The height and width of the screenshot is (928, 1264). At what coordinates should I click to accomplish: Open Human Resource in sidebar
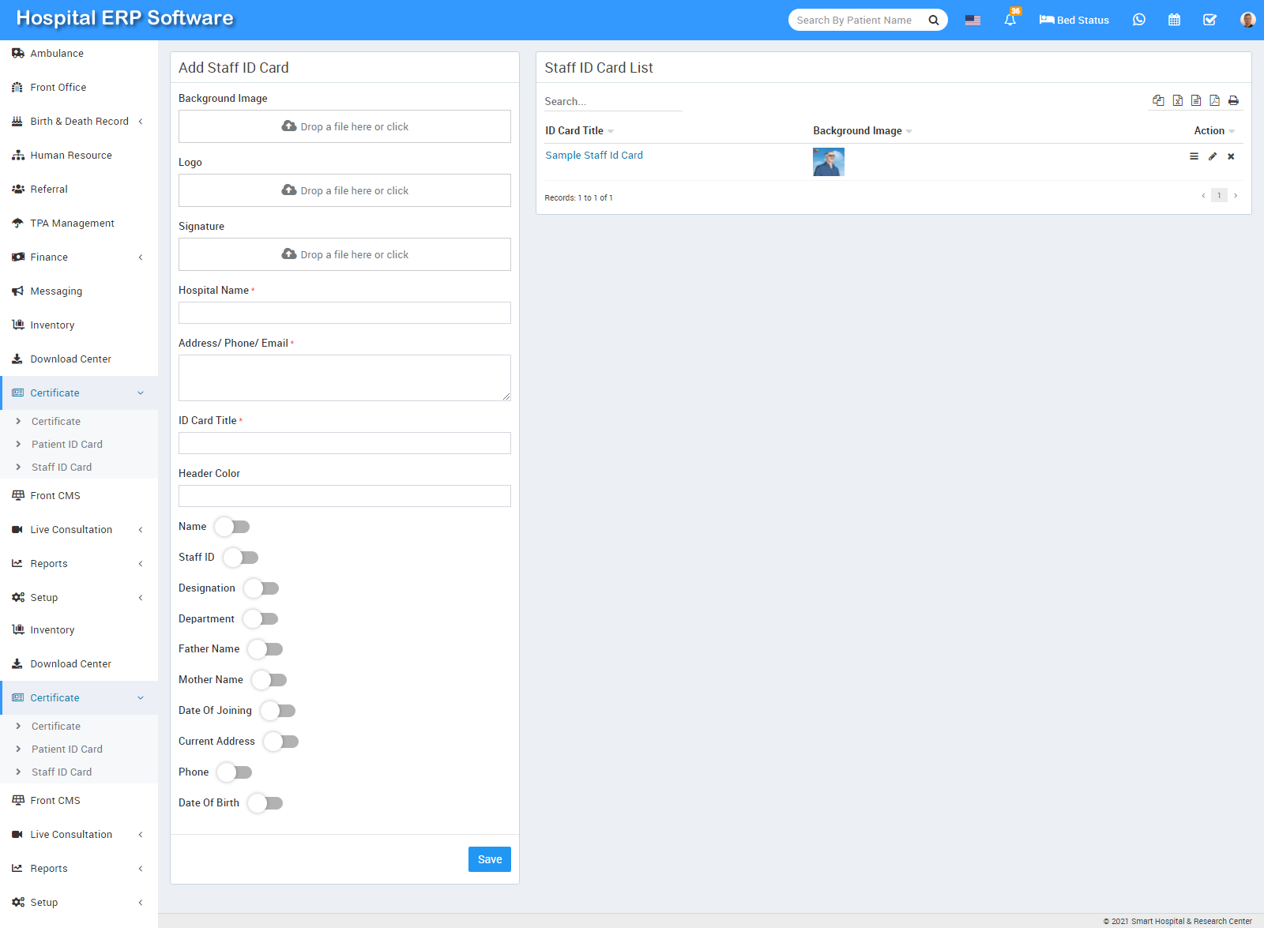[x=71, y=156]
